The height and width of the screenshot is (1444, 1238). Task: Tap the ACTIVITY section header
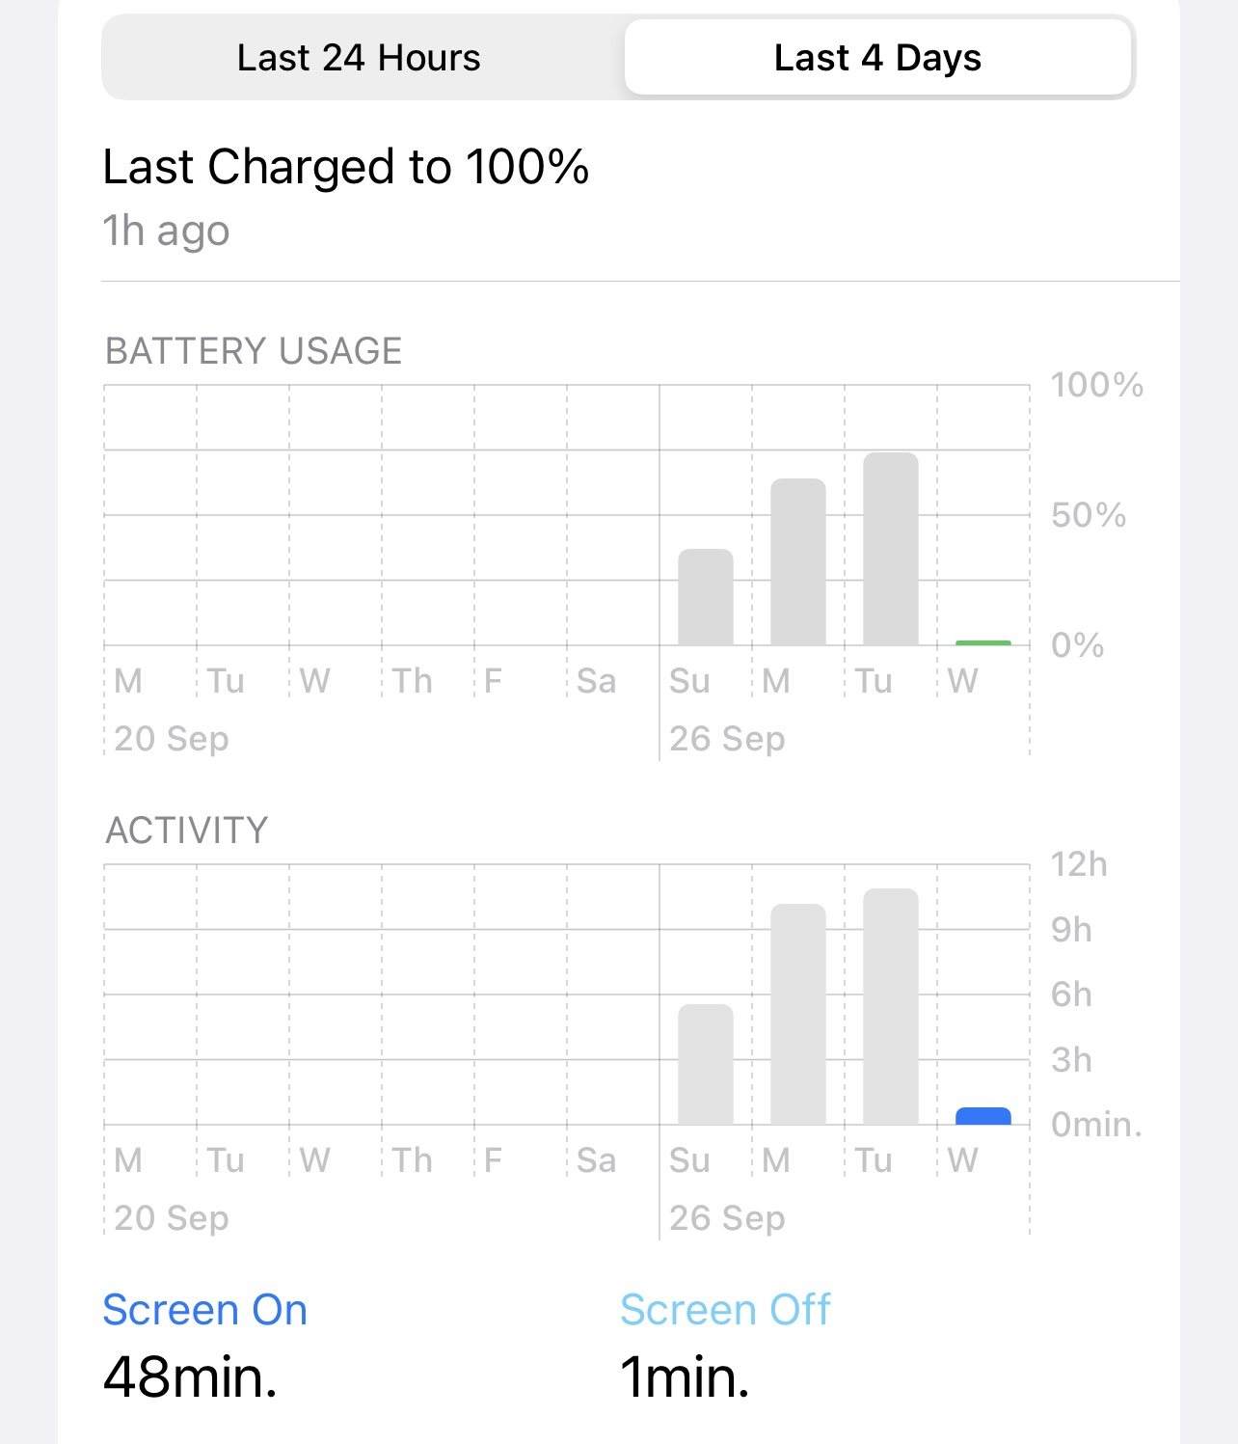[187, 831]
